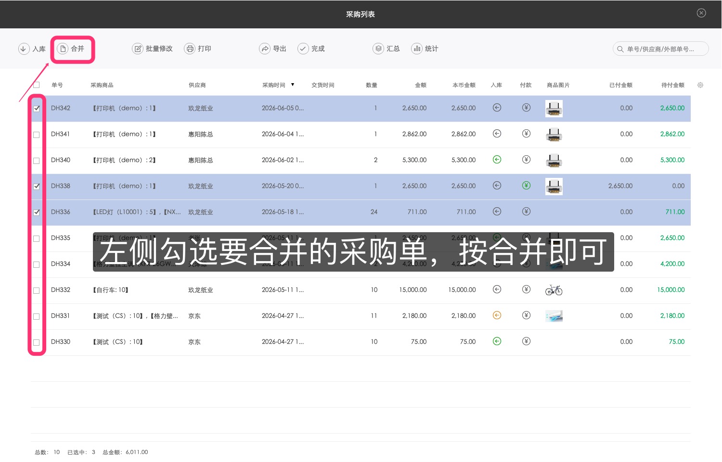Check the DH340 row checkbox
722x462 pixels.
[x=36, y=161]
